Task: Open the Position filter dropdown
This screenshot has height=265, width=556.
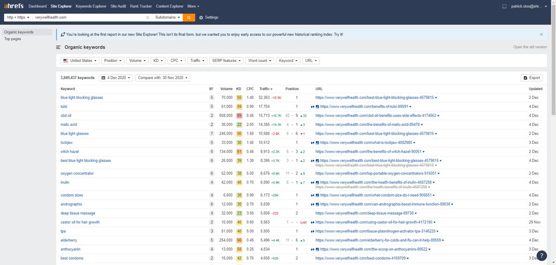Action: point(113,61)
